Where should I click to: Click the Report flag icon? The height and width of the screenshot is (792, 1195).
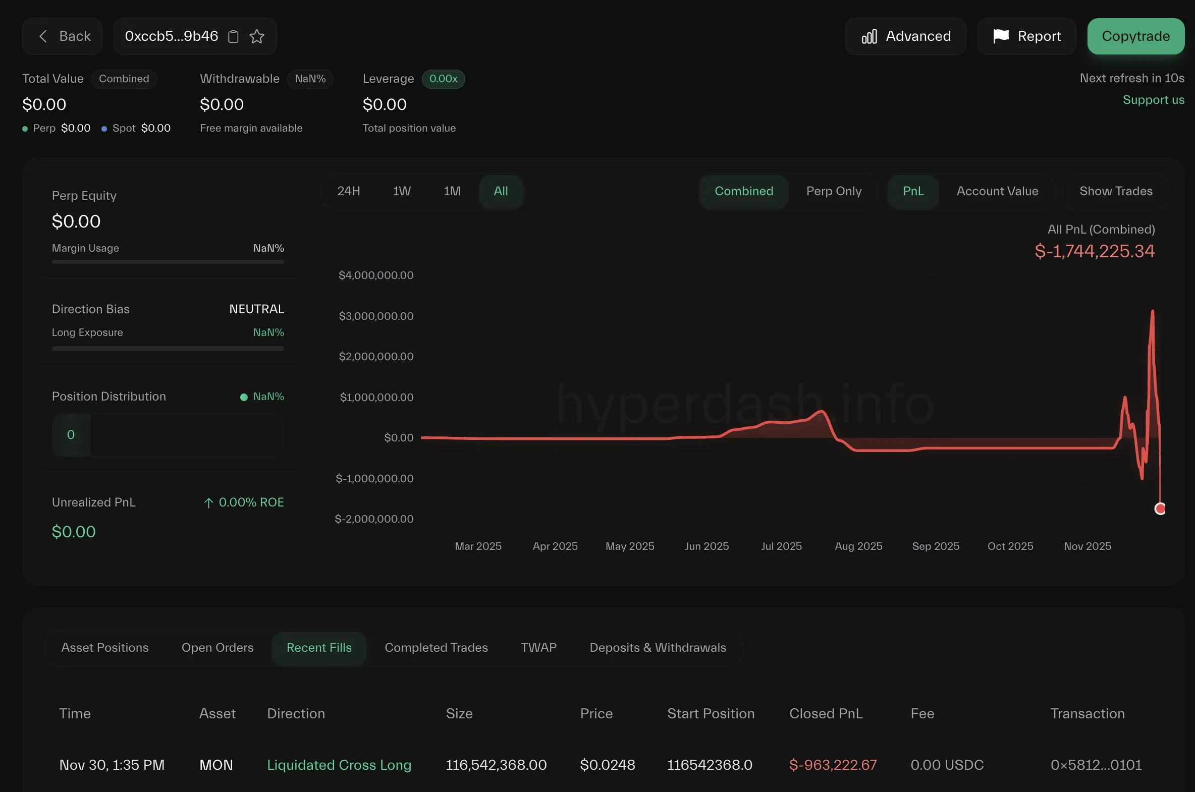(x=1001, y=36)
